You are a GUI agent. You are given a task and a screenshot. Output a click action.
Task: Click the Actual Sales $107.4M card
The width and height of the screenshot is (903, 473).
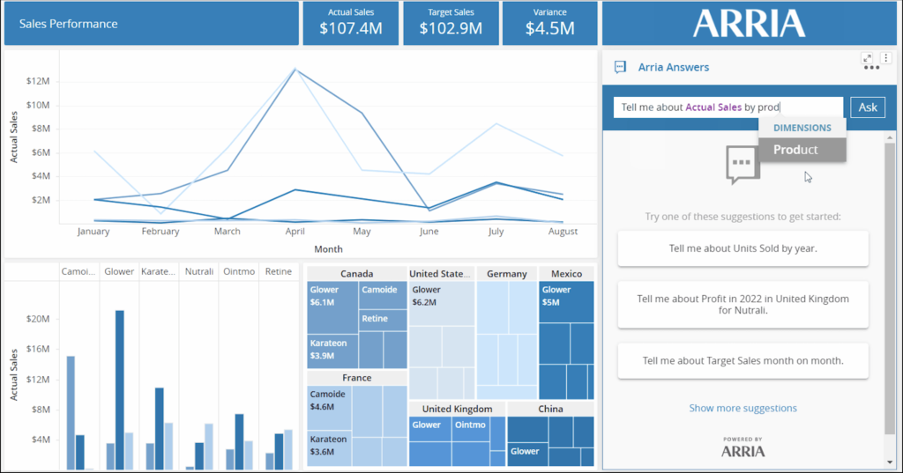click(351, 23)
